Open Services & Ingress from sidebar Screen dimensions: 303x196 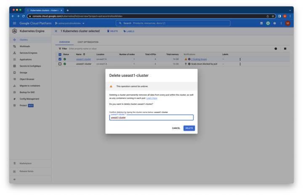click(x=29, y=53)
